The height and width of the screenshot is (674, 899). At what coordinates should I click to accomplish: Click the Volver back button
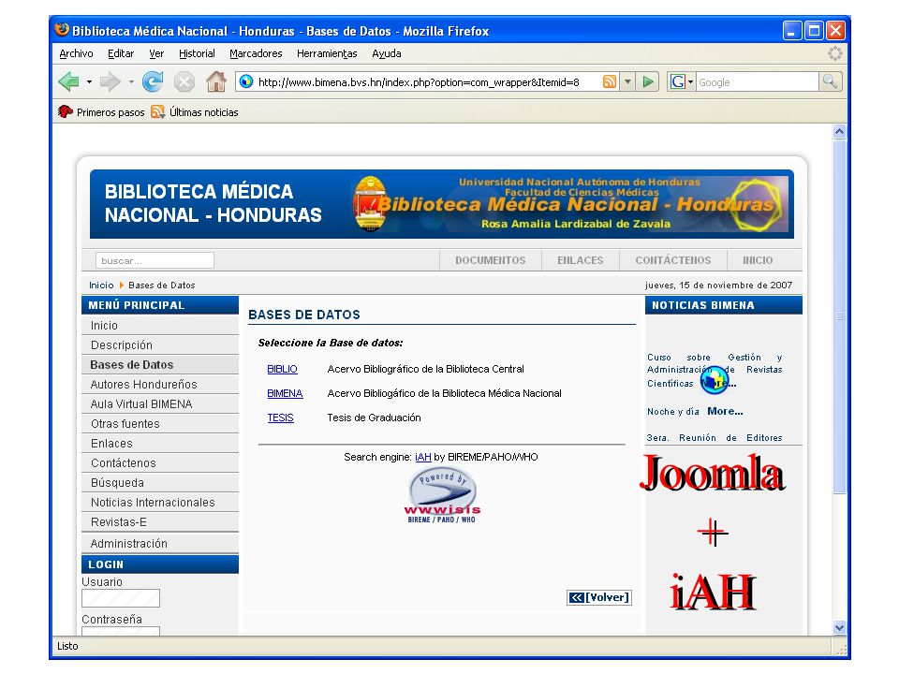(599, 597)
